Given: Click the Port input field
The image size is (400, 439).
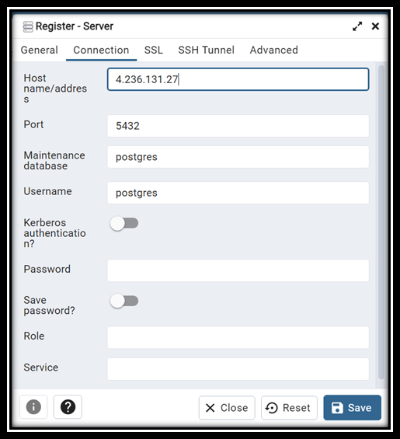Looking at the screenshot, I should [238, 126].
